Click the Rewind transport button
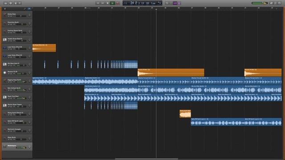The width and height of the screenshot is (285, 160). pyautogui.click(x=98, y=3)
